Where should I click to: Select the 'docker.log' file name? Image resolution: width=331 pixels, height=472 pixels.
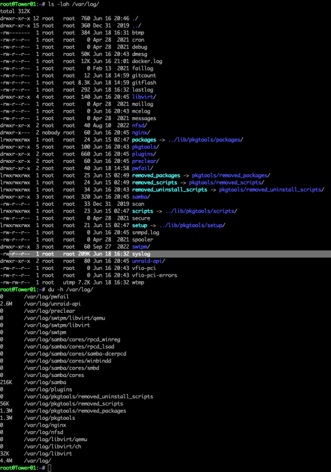point(147,62)
